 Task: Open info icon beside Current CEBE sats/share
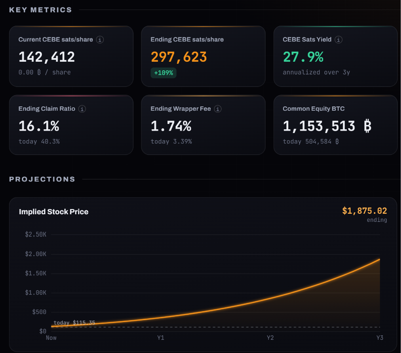pyautogui.click(x=100, y=39)
